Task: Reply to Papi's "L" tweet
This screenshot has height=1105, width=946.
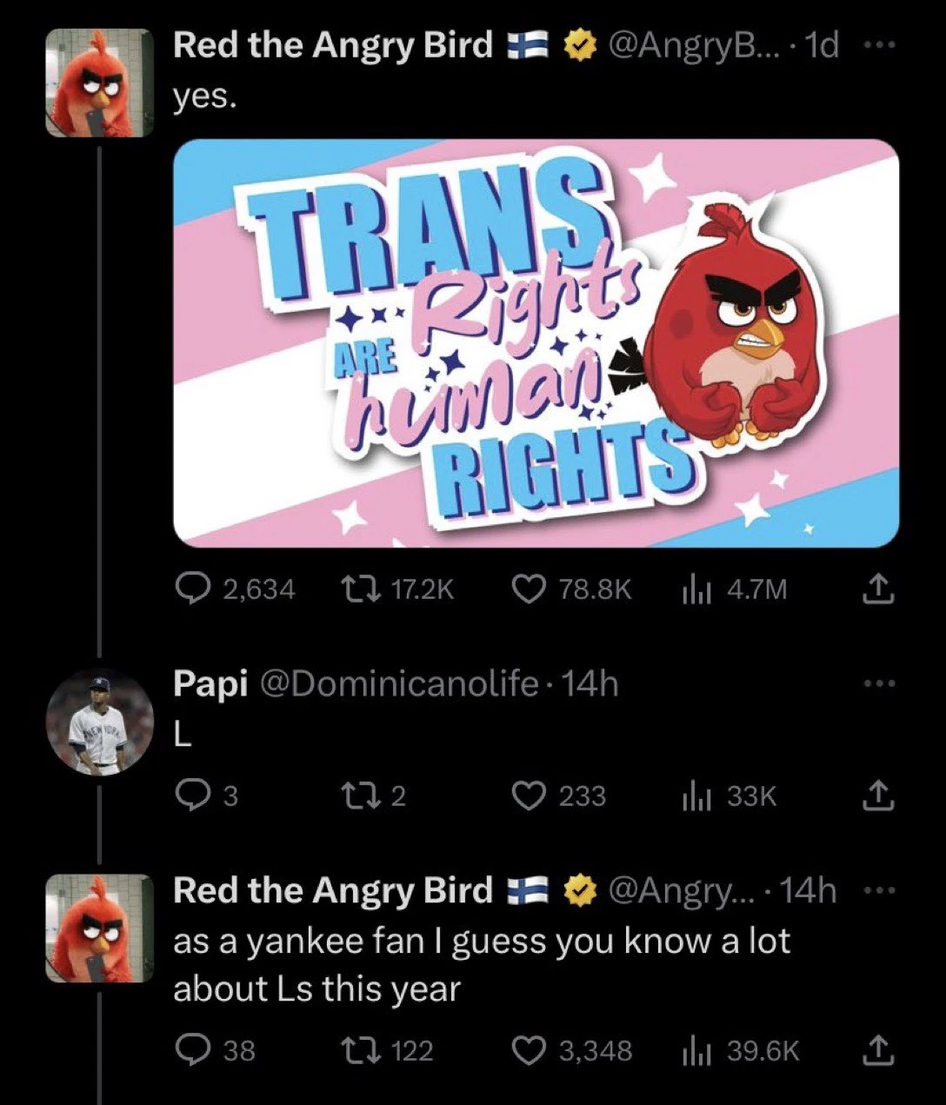Action: tap(195, 794)
